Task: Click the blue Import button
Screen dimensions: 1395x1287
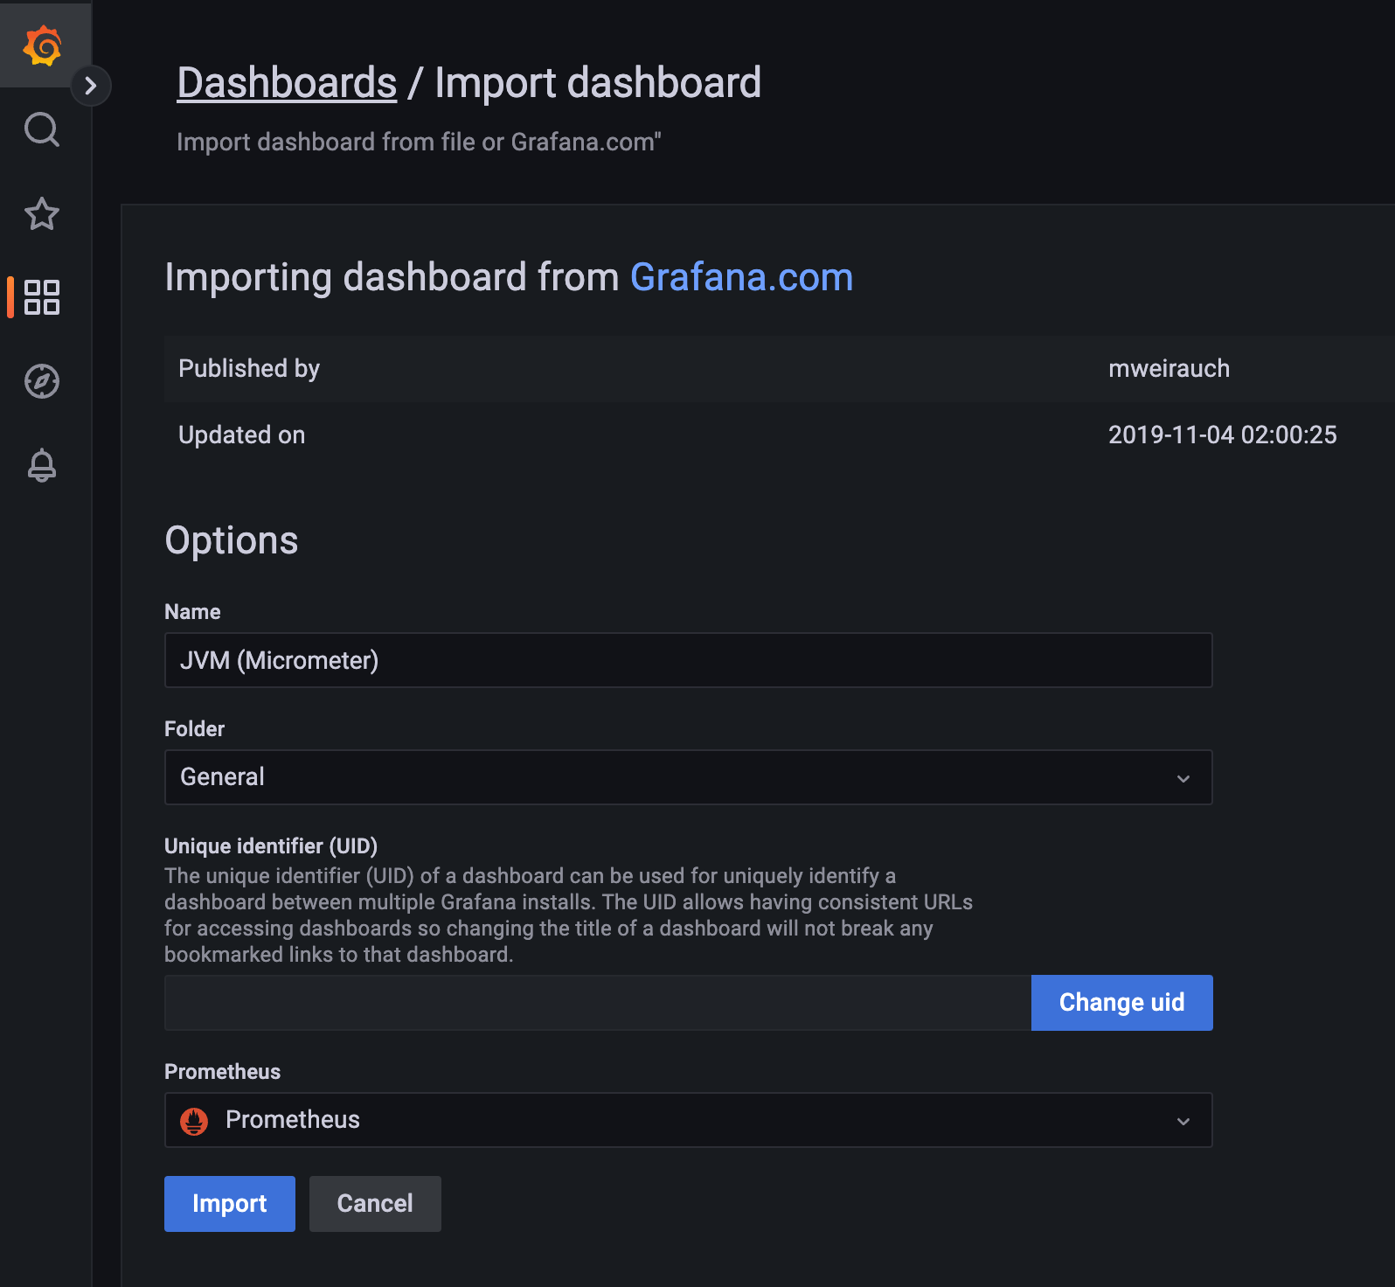Action: click(x=230, y=1204)
